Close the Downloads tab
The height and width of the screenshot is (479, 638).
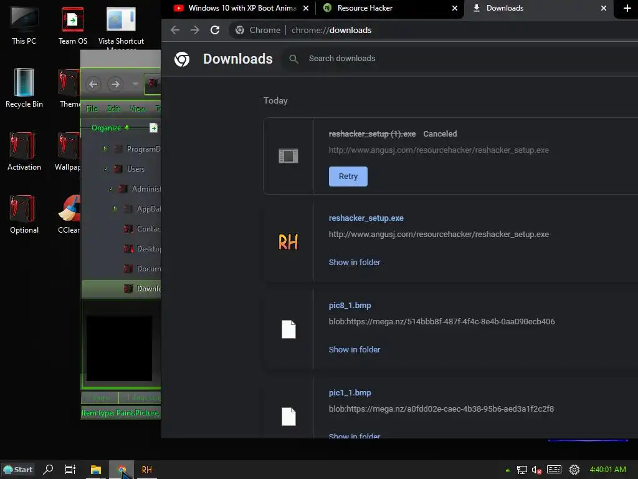click(x=603, y=8)
